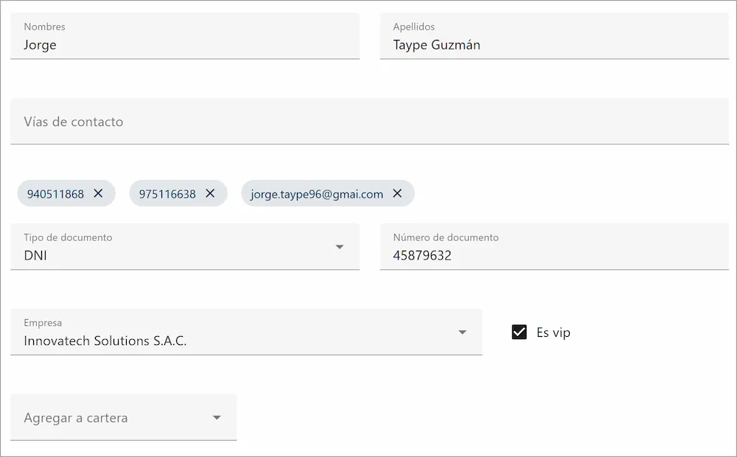Viewport: 737px width, 457px height.
Task: Click the Es vip label text
Action: (553, 333)
